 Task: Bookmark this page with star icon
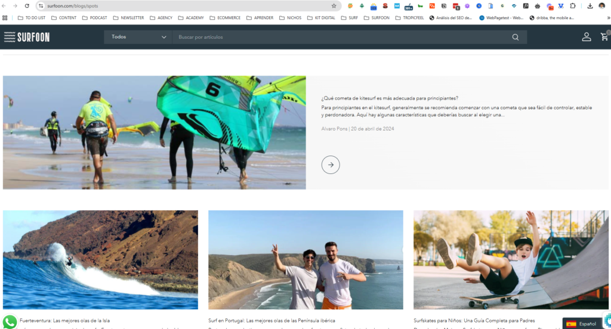(334, 6)
